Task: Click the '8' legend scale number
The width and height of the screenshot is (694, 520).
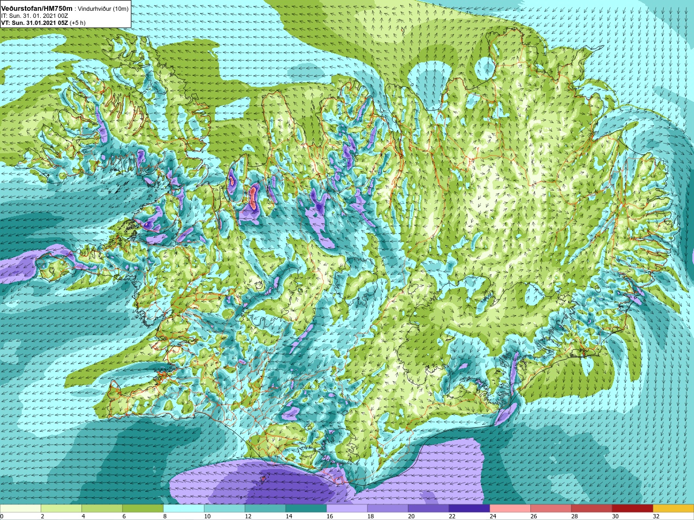Action: (x=165, y=516)
